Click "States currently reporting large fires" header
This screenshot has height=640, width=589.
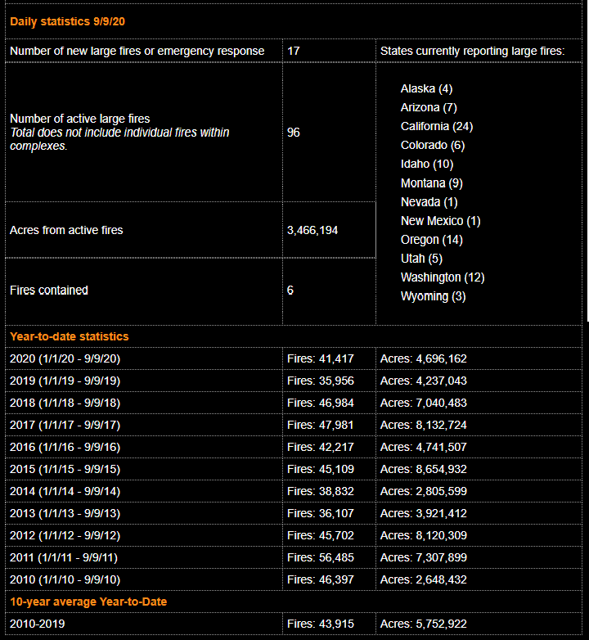[x=472, y=51]
